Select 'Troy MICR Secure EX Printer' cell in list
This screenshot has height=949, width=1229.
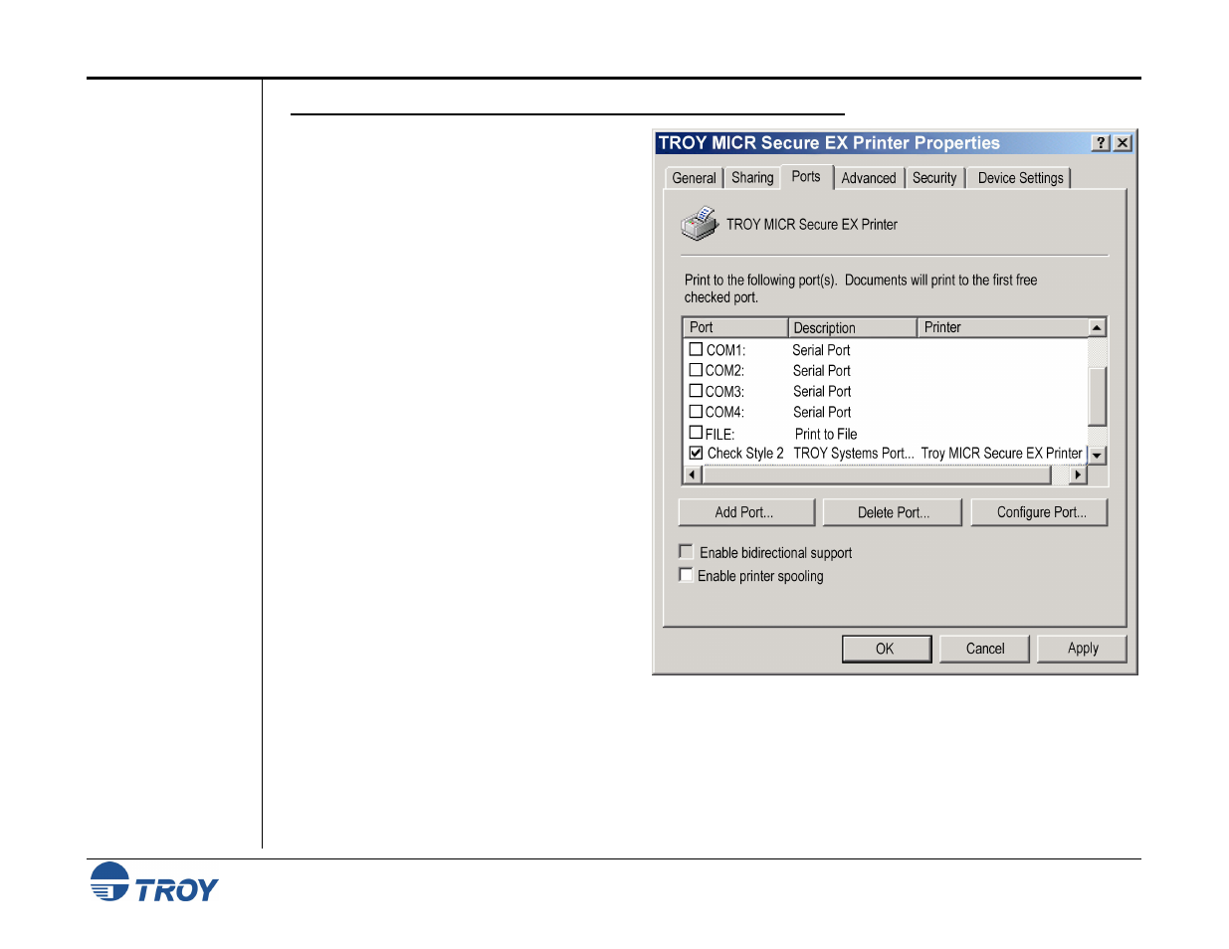[1001, 454]
